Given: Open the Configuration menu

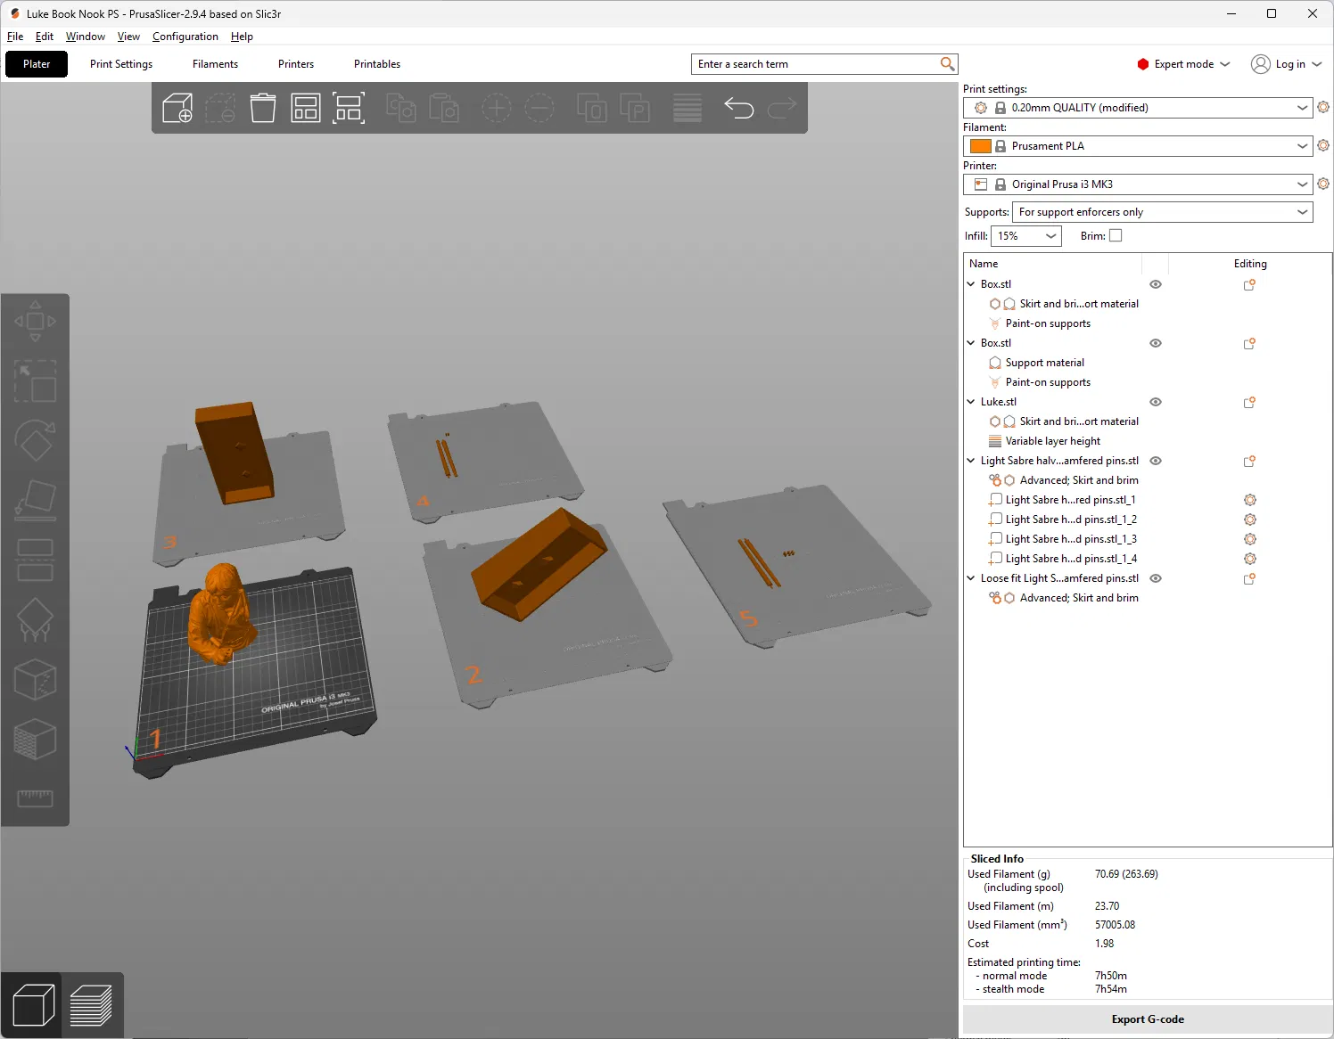Looking at the screenshot, I should tap(185, 37).
